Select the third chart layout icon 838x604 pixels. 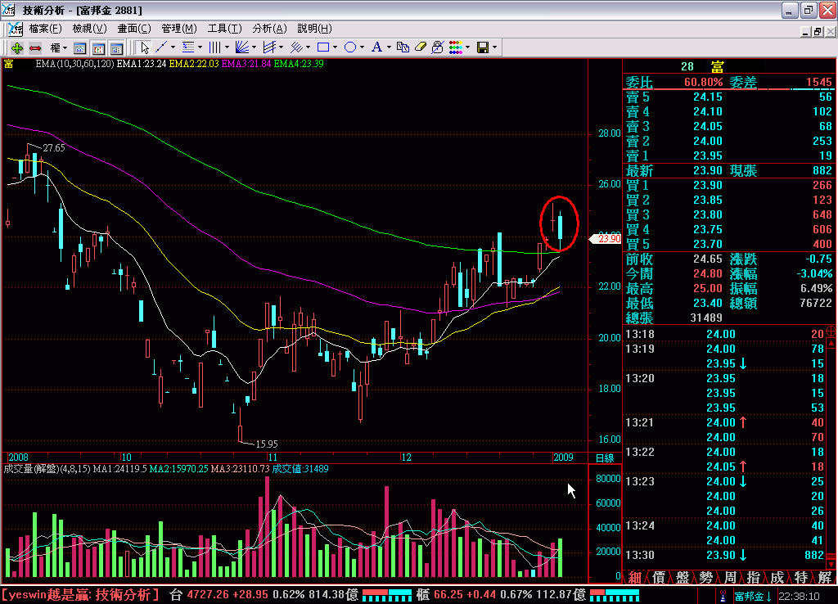[x=116, y=48]
